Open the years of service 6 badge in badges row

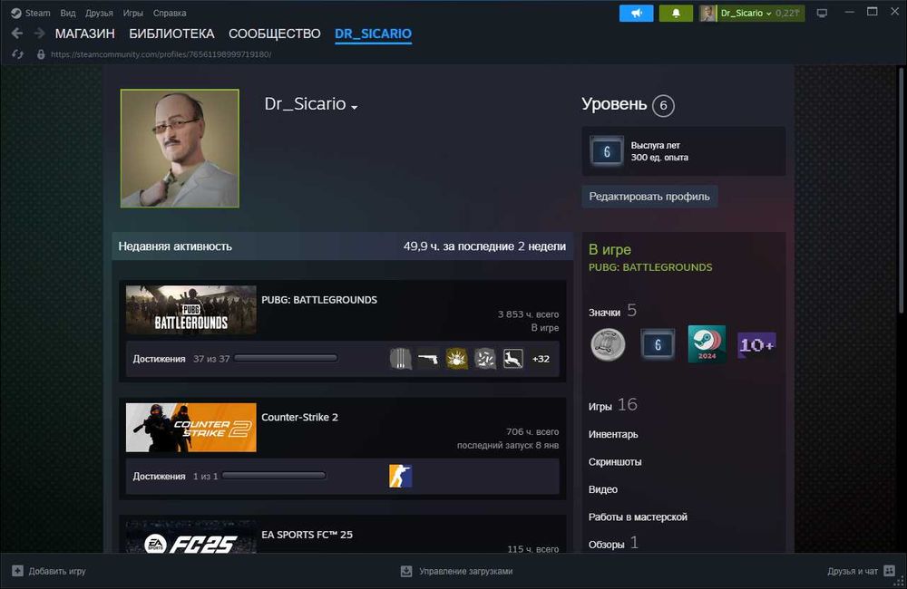[x=658, y=344]
